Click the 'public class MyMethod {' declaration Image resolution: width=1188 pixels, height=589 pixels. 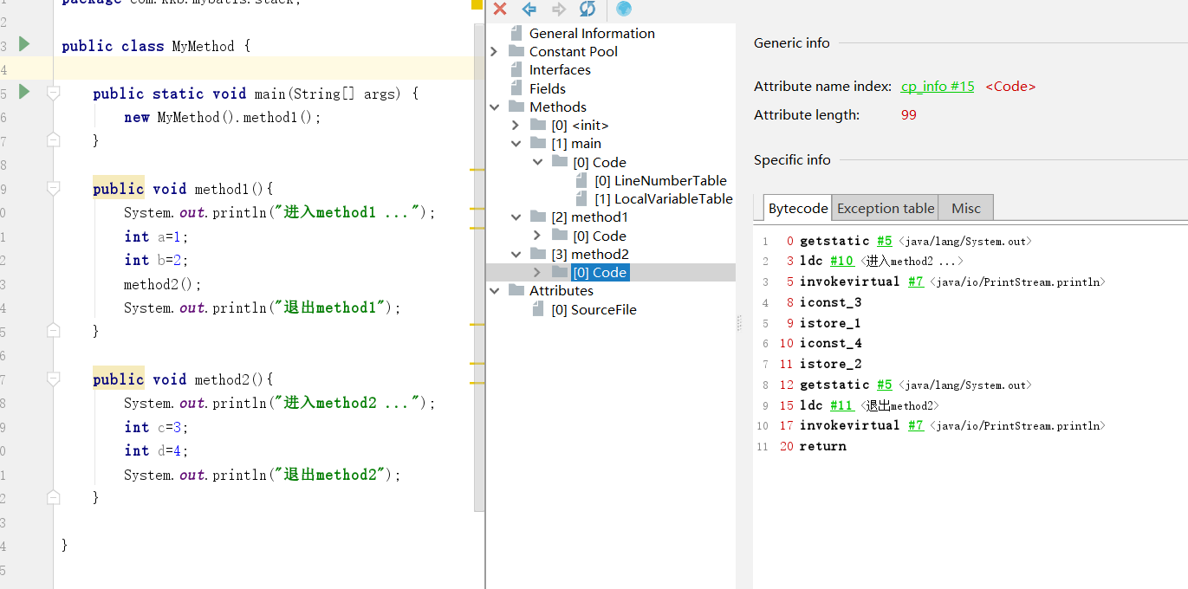click(156, 46)
